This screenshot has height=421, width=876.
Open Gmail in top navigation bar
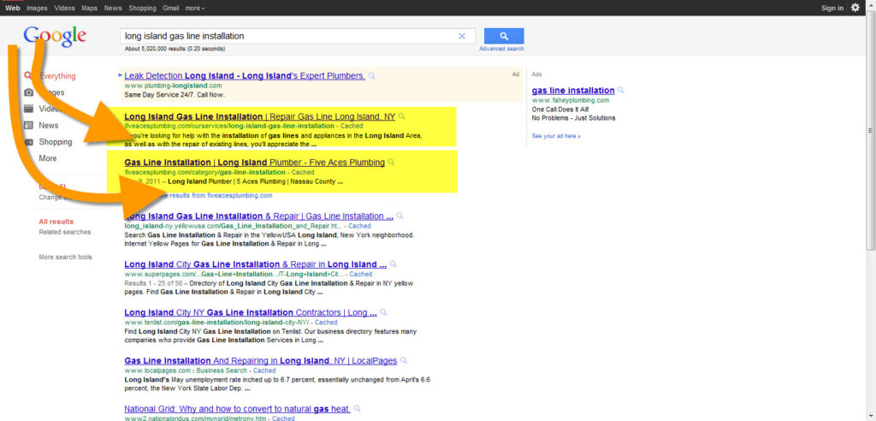(171, 9)
